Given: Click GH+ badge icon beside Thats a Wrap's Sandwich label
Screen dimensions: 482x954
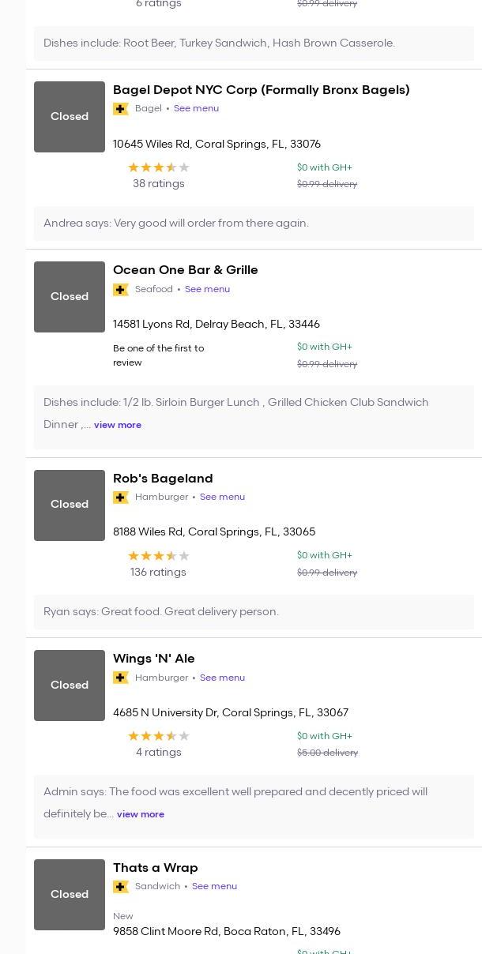Looking at the screenshot, I should (121, 887).
